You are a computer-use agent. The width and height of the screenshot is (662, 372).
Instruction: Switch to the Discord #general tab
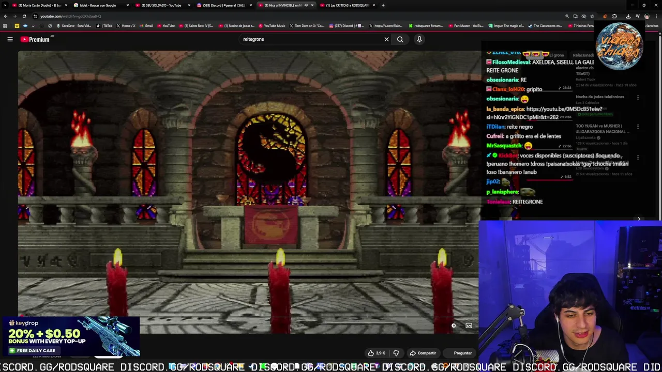pos(223,5)
